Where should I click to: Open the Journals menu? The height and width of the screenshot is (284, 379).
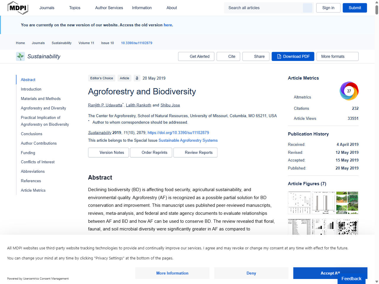pos(47,8)
